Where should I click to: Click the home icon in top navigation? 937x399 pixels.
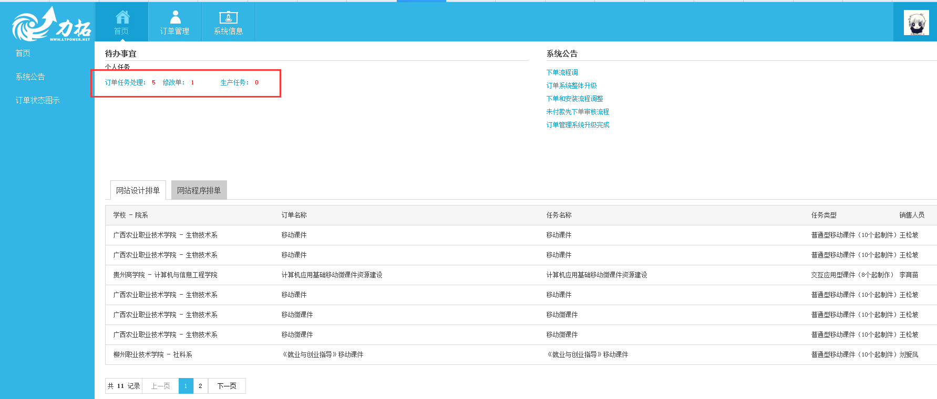coord(122,17)
